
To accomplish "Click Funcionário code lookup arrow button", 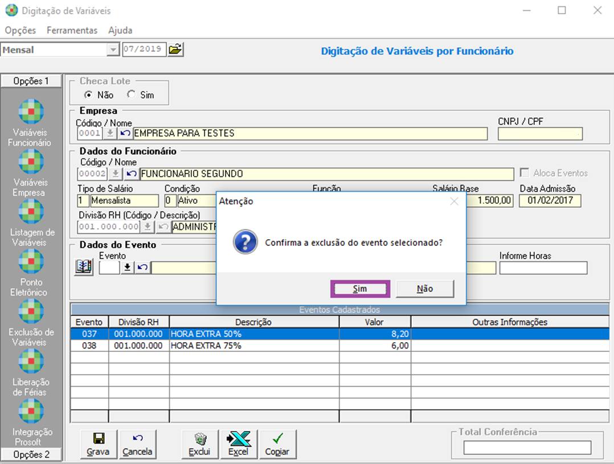I will point(116,174).
